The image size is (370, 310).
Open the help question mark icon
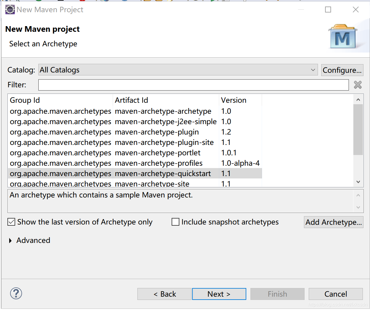click(x=16, y=293)
